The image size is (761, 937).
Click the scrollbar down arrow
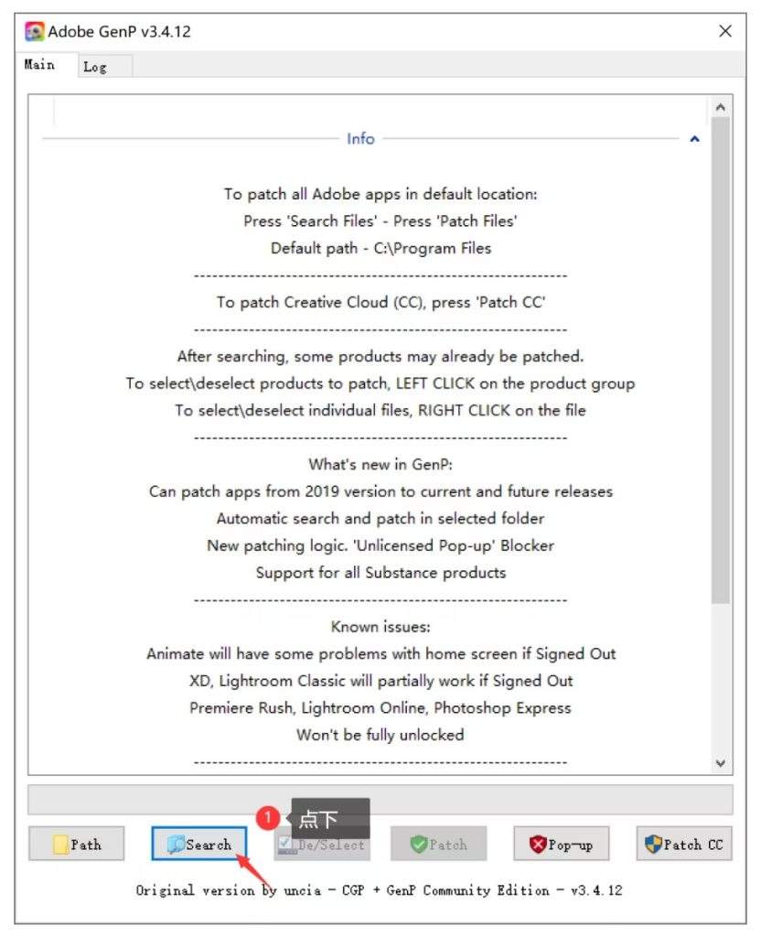(x=721, y=763)
